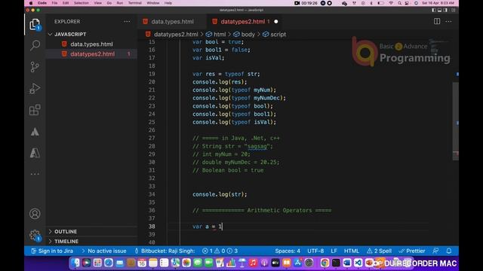
Task: Show additional views ellipsis in activity bar
Action: [35, 174]
